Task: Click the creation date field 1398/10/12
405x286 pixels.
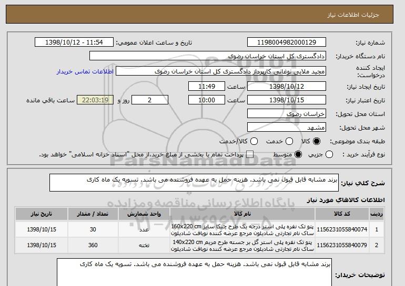Action: (x=287, y=86)
